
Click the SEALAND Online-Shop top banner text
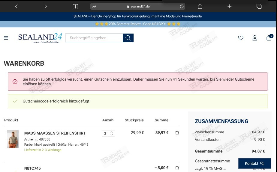tap(138, 16)
